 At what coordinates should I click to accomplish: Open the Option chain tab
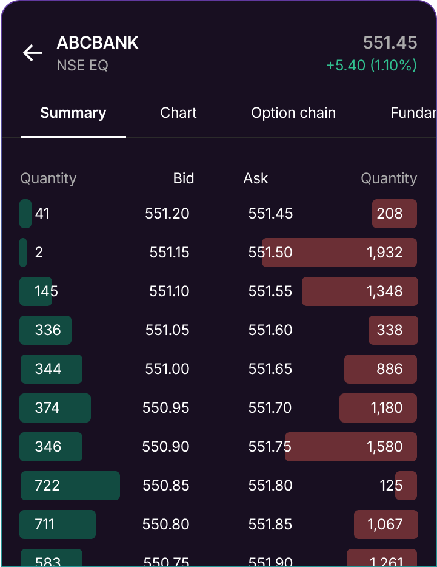pyautogui.click(x=293, y=113)
